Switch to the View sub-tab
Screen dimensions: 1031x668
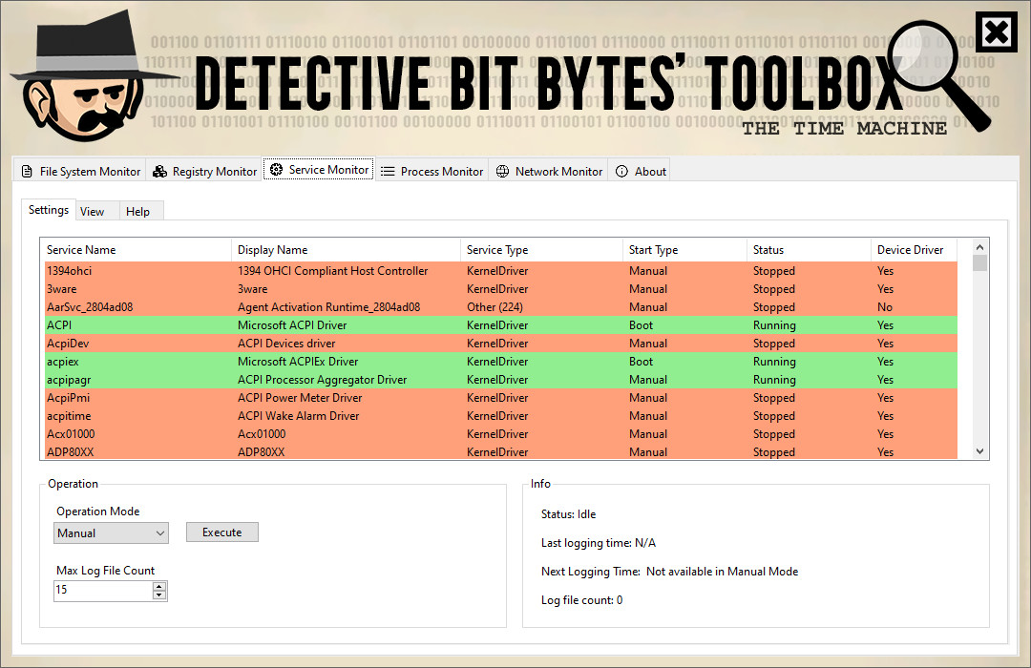pyautogui.click(x=93, y=212)
